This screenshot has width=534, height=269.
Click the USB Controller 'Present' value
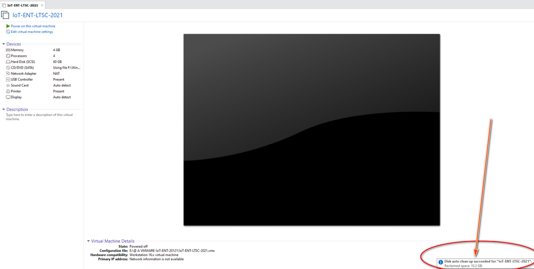coord(59,79)
